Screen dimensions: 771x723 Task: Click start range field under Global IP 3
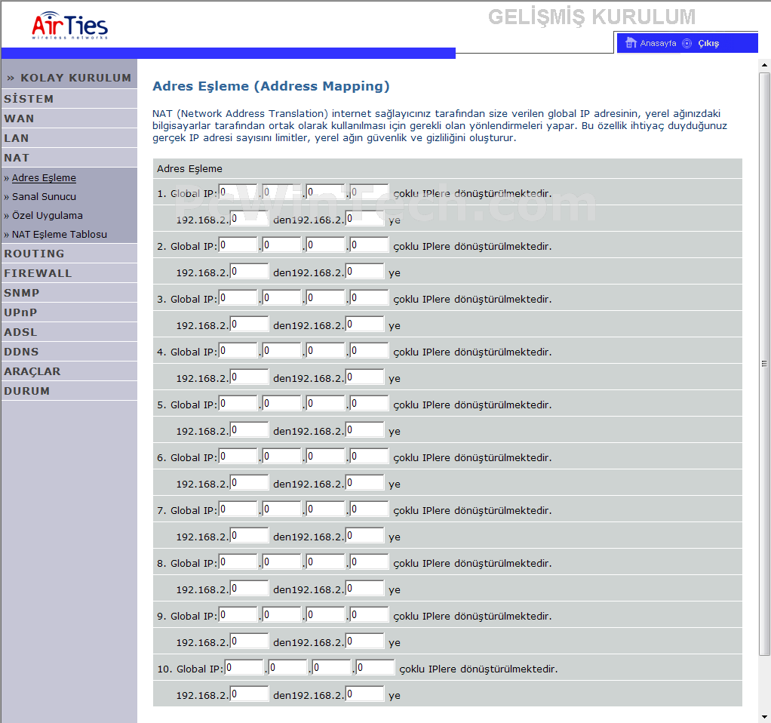click(250, 325)
